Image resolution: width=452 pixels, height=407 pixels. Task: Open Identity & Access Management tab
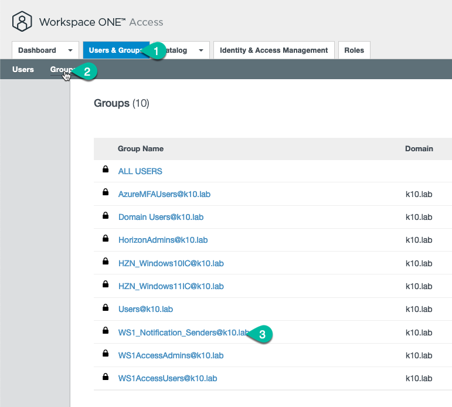(274, 50)
